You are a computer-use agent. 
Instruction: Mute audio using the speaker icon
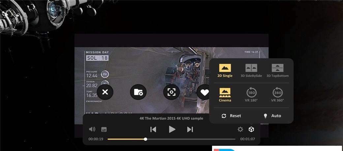click(92, 129)
